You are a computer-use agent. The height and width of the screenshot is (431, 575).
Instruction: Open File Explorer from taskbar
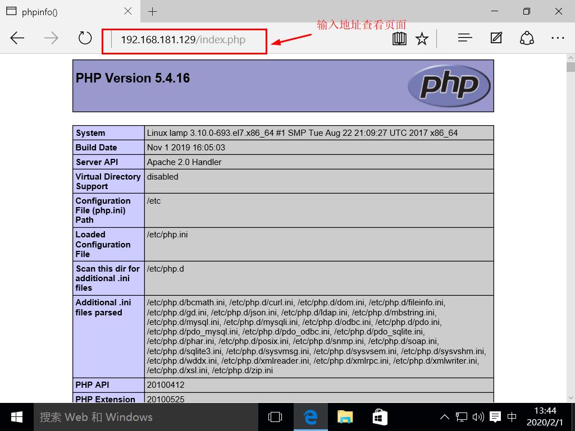[345, 417]
